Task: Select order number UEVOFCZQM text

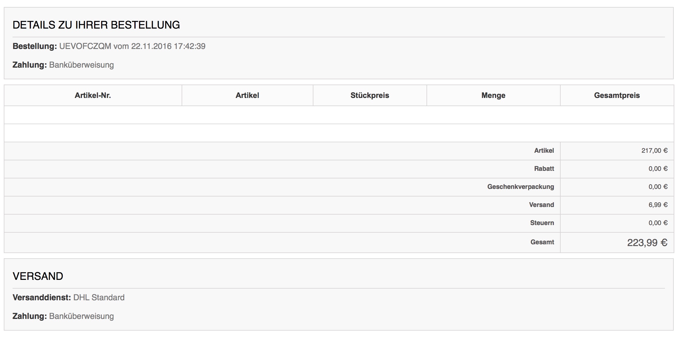Action: (85, 46)
